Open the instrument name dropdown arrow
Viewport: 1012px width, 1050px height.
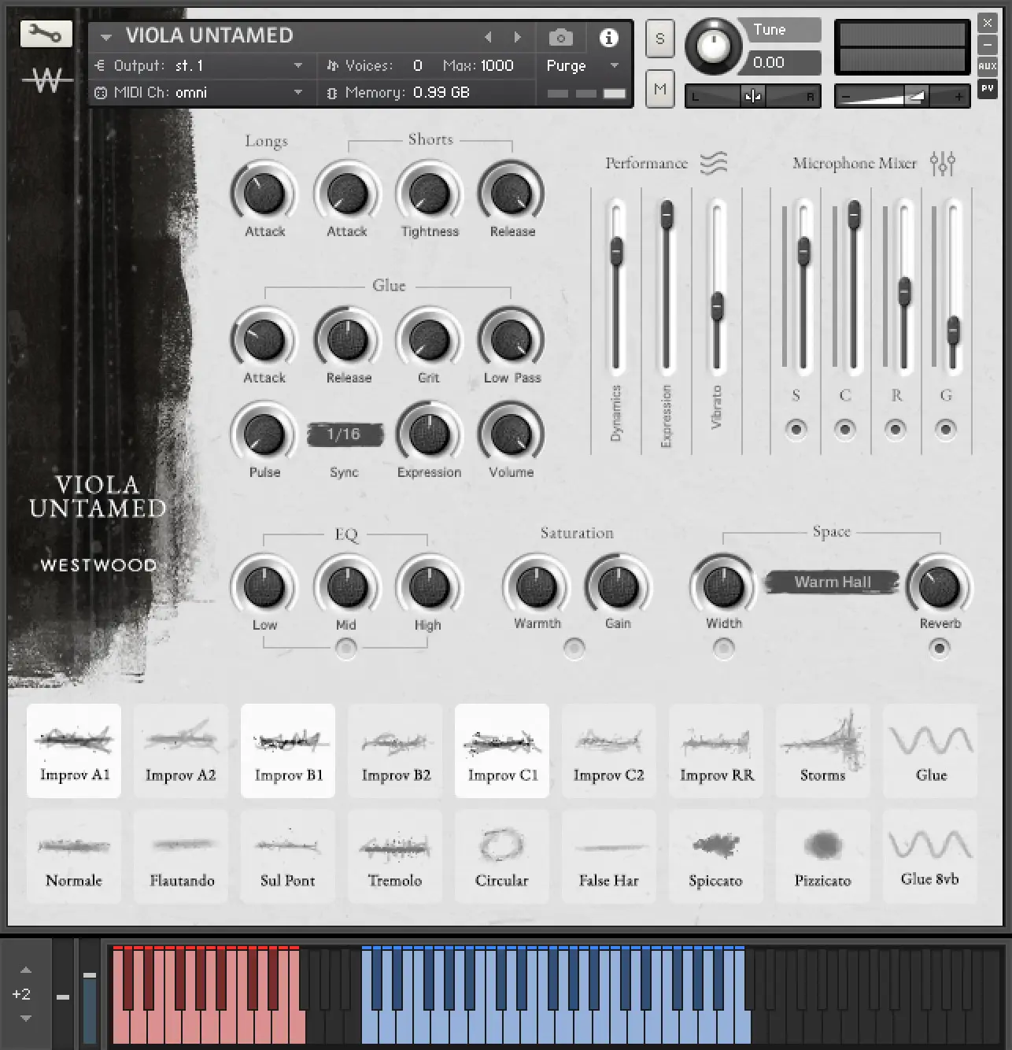(x=106, y=37)
